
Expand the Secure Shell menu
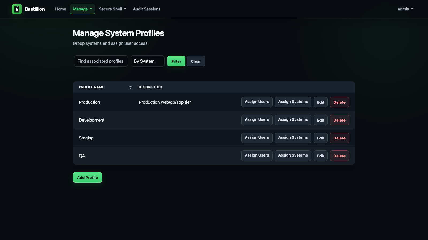tap(112, 9)
